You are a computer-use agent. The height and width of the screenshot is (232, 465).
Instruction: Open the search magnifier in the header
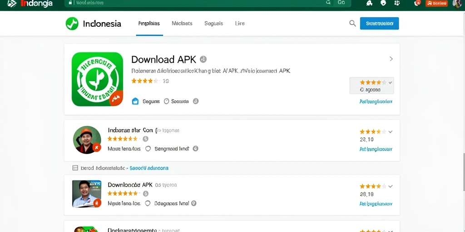(352, 24)
